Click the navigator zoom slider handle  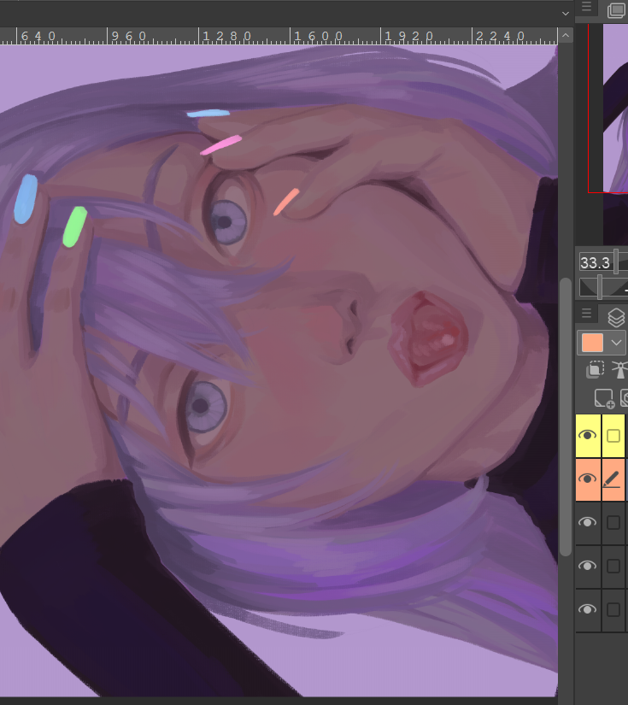click(x=617, y=261)
